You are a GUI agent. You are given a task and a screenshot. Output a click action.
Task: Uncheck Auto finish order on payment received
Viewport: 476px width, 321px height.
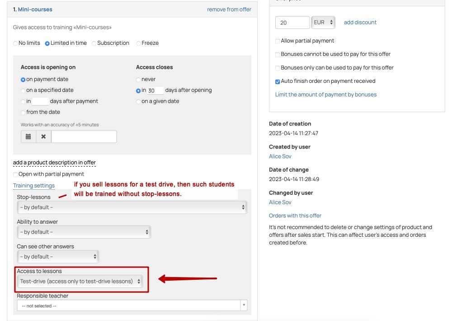pyautogui.click(x=278, y=81)
